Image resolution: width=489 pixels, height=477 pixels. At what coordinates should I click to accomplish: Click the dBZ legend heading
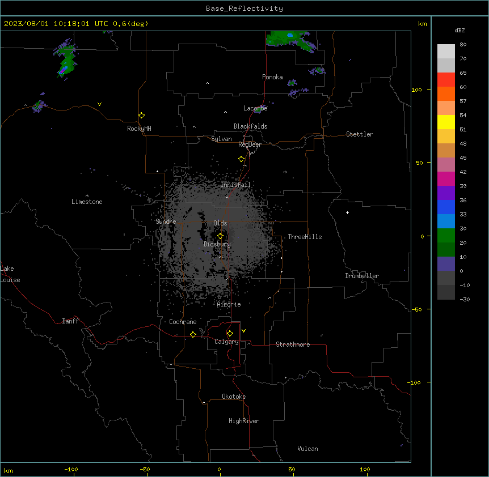(x=460, y=30)
